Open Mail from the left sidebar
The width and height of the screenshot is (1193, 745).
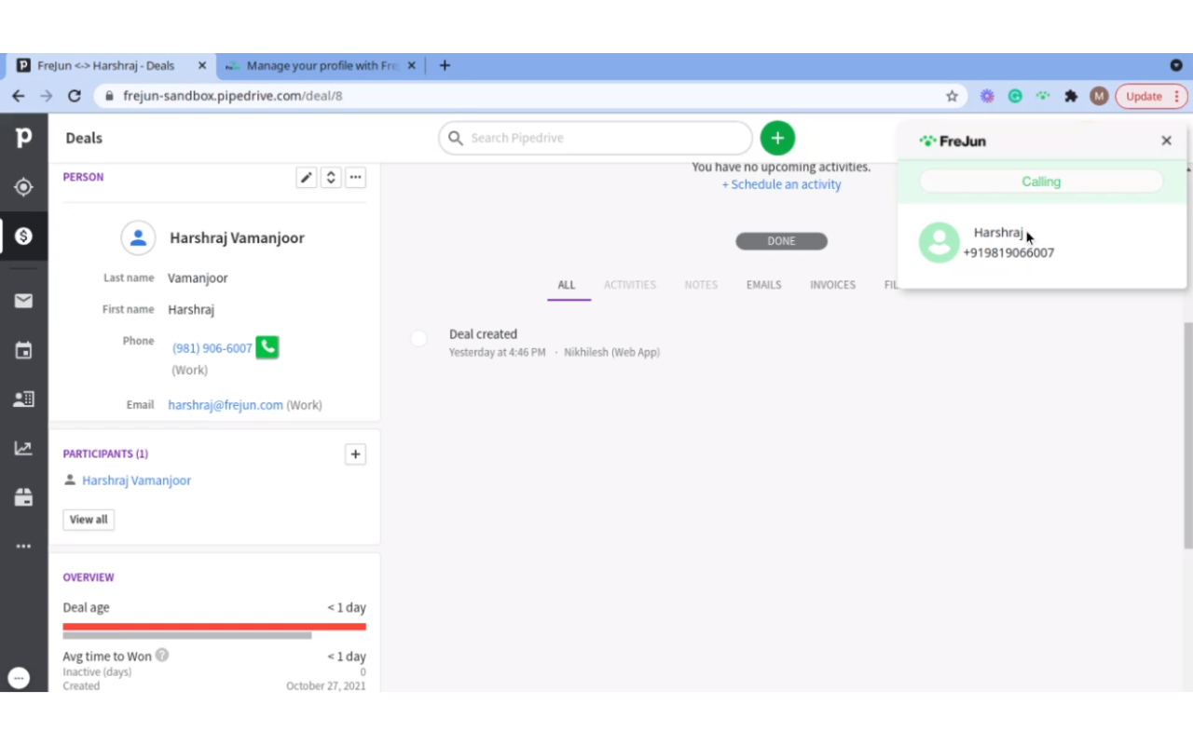pos(23,301)
